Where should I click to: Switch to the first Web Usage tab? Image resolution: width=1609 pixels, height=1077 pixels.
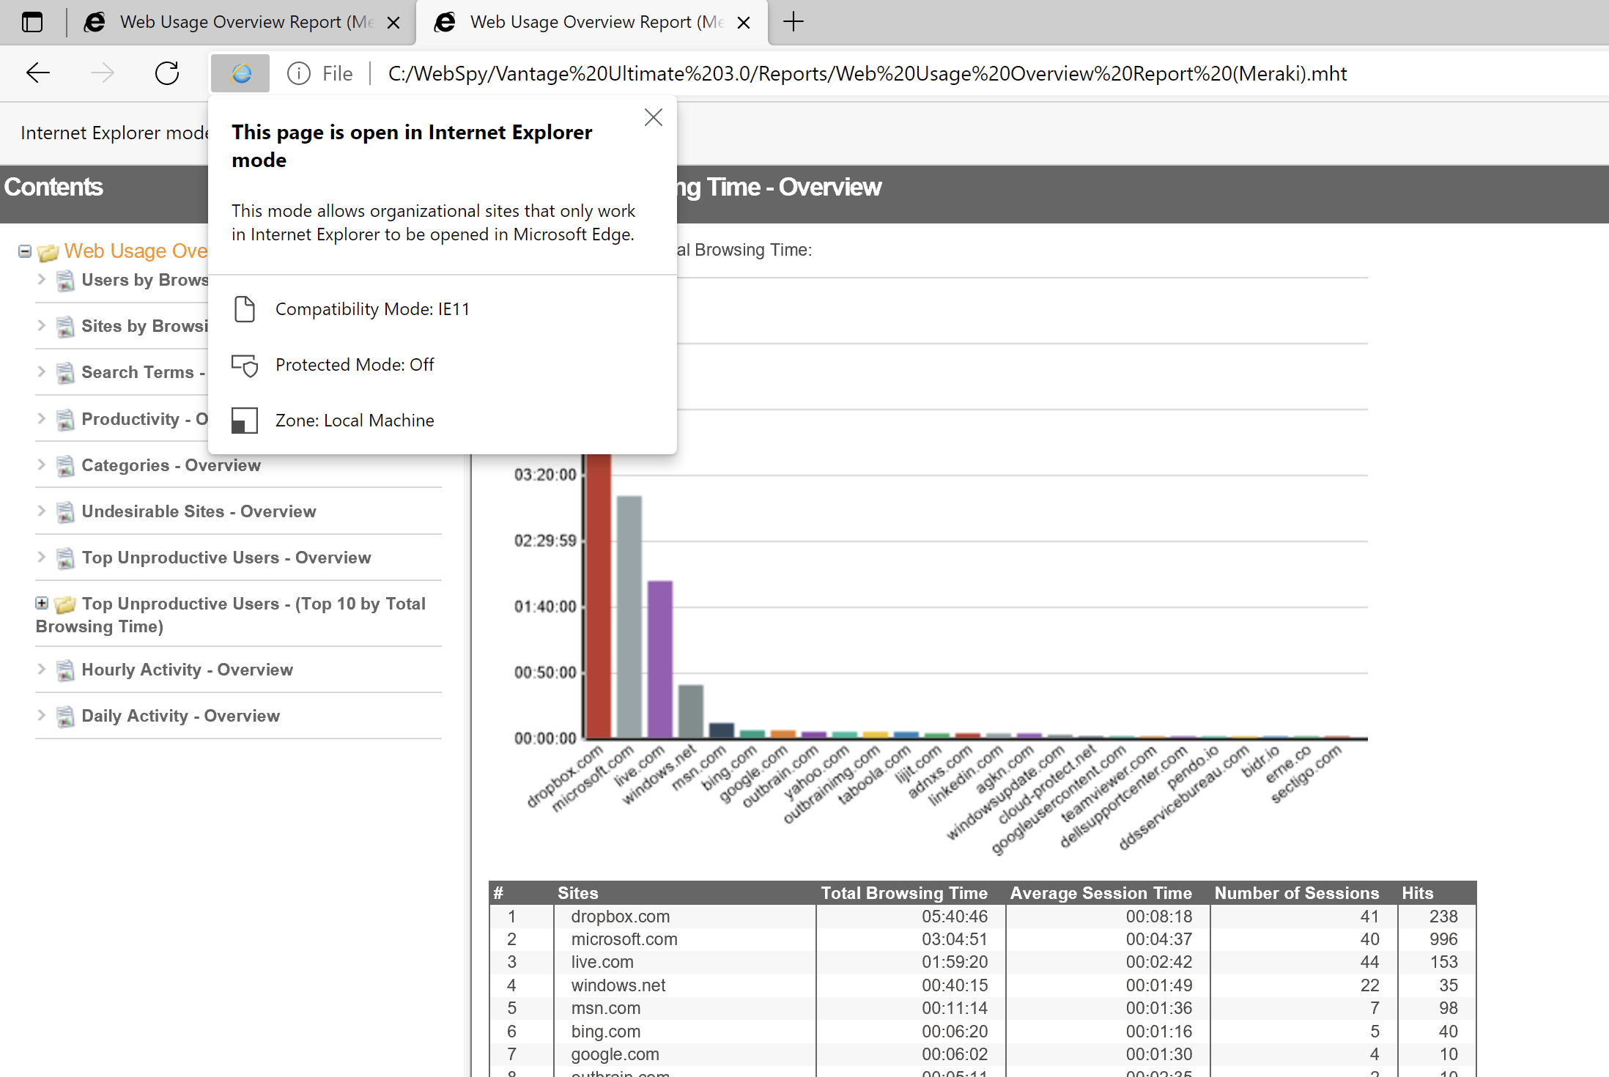tap(234, 22)
